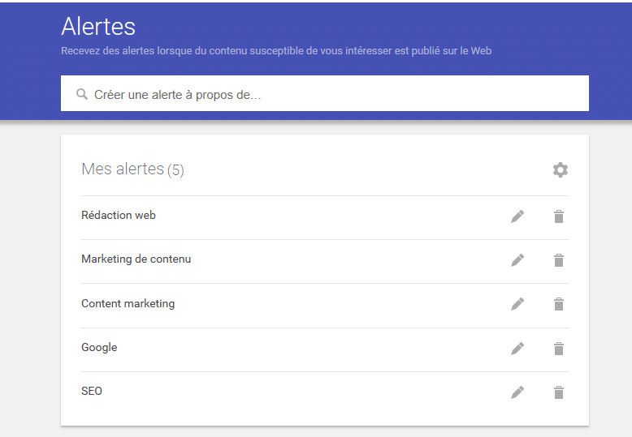Viewport: 632px width, 437px height.
Task: Focus the Créer une alerte search field
Action: point(325,94)
